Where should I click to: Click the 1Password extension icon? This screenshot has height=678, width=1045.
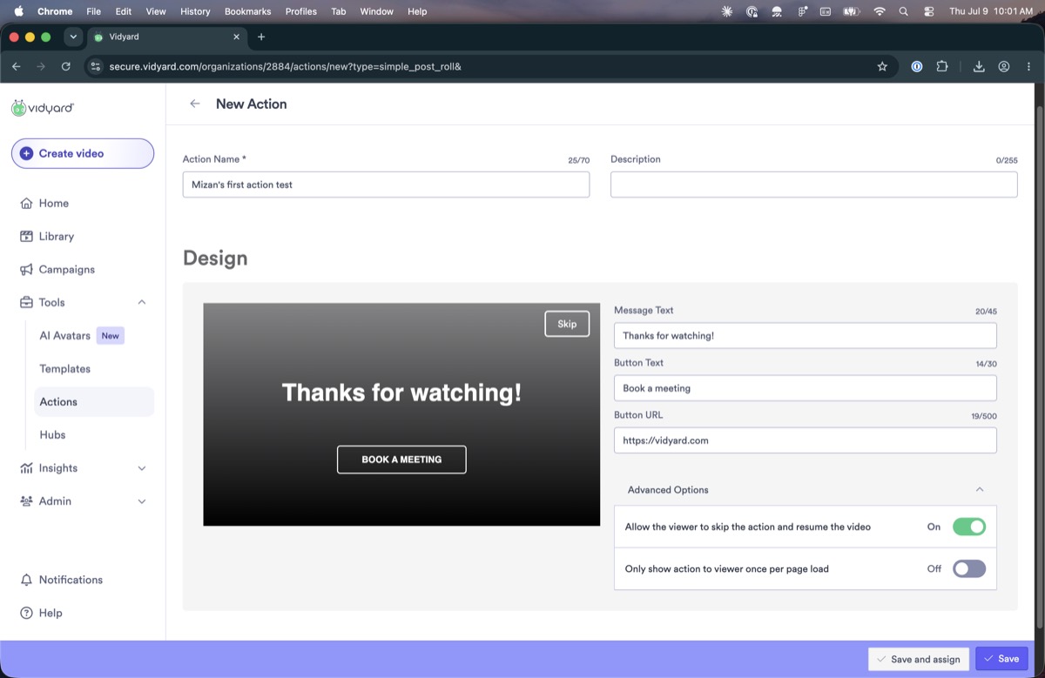coord(916,66)
